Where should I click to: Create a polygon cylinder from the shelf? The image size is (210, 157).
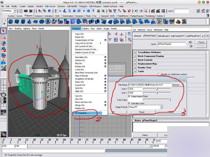pos(23,22)
